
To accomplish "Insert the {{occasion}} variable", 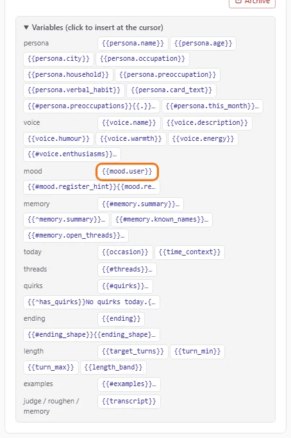I will point(125,252).
